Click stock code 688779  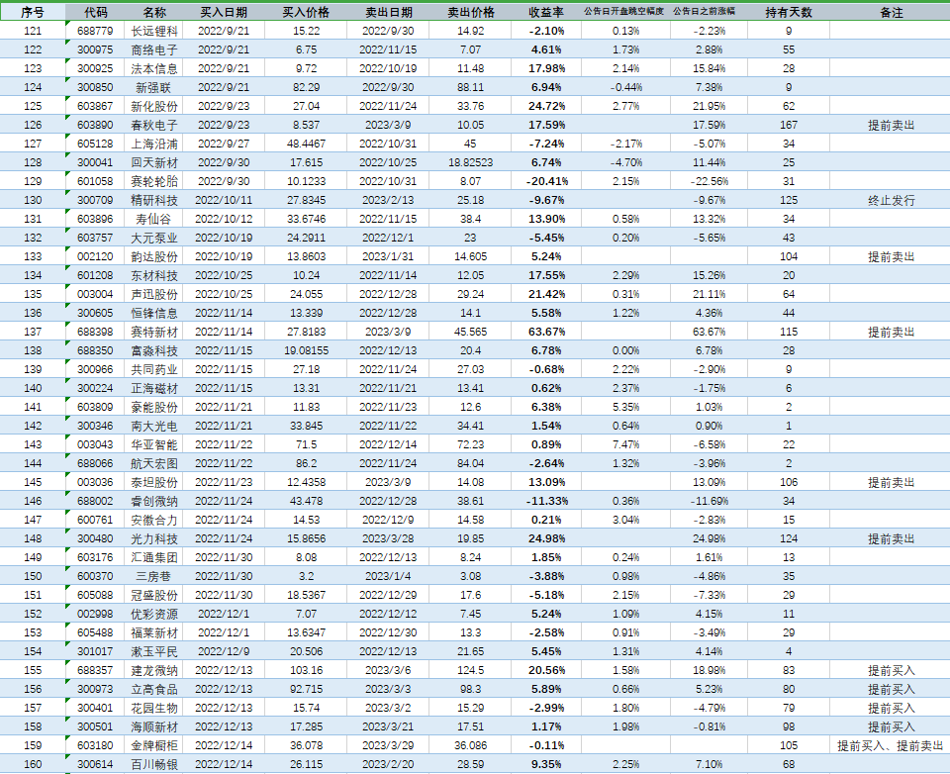[95, 31]
